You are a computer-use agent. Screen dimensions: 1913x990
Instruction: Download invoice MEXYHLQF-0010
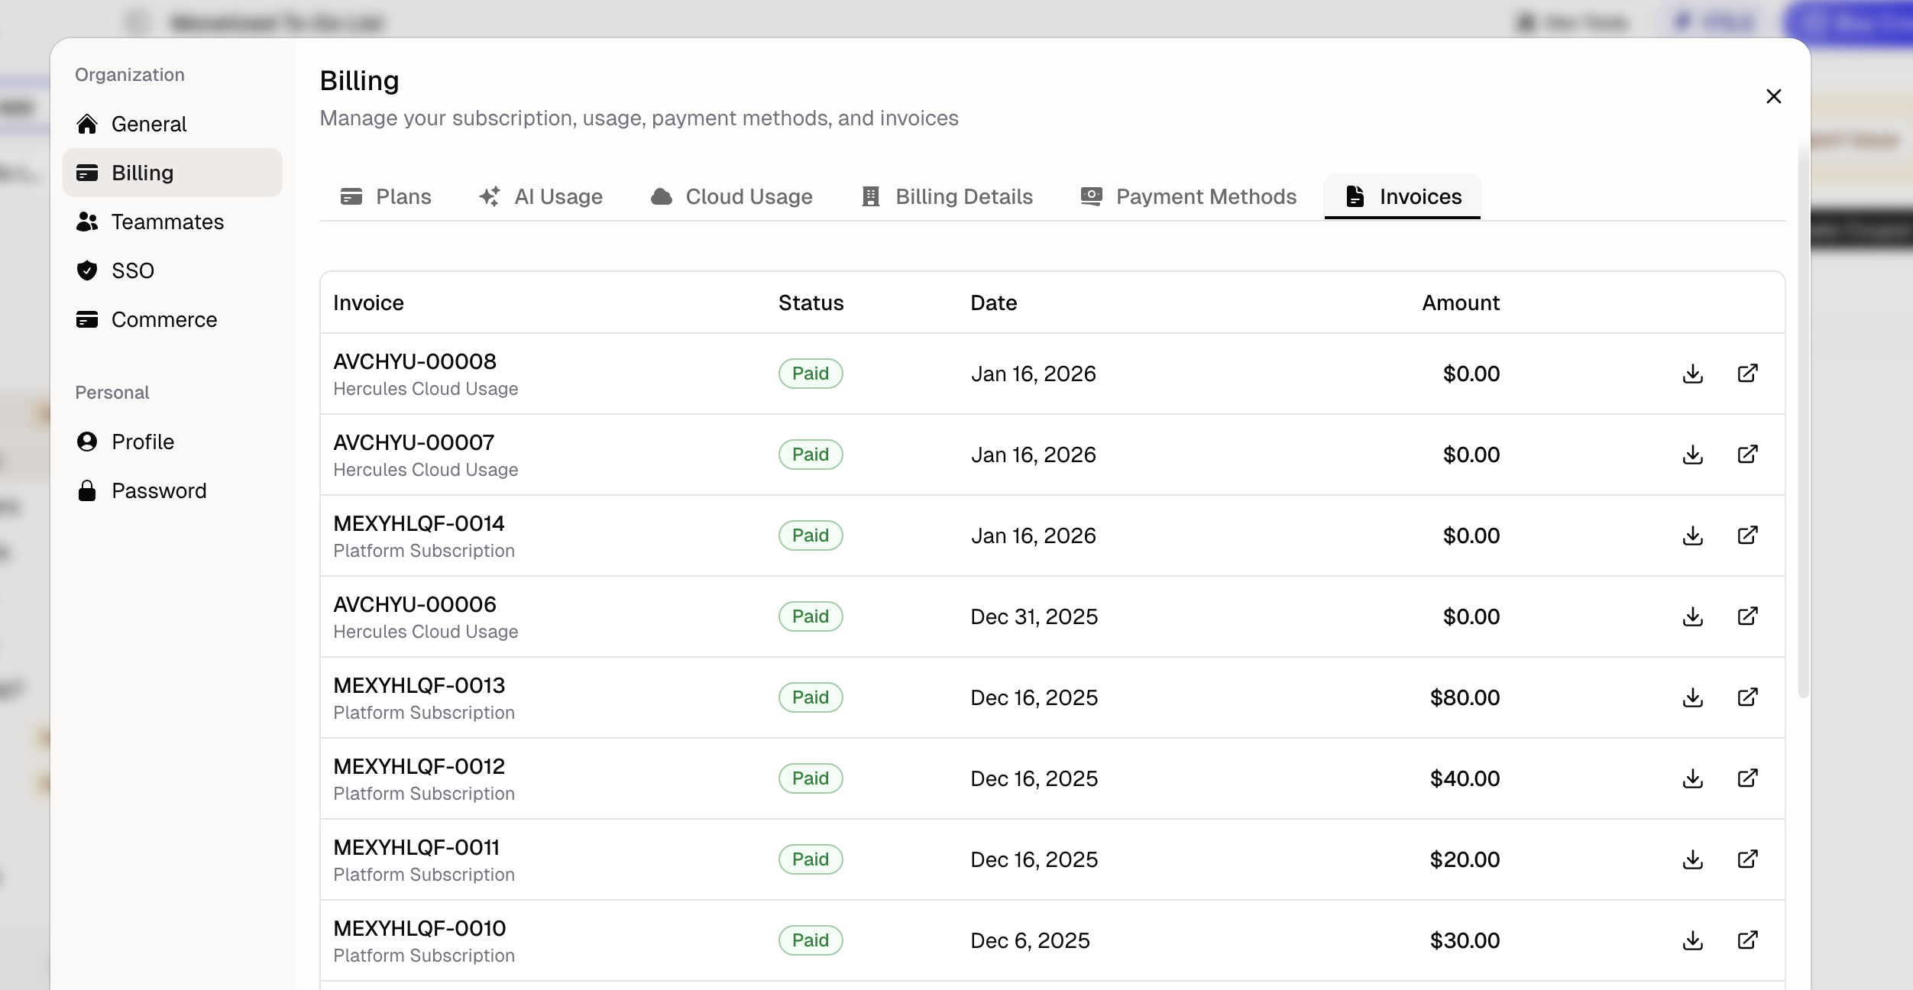(x=1693, y=940)
